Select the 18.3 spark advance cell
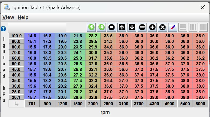210x117 pixels. click(x=47, y=53)
